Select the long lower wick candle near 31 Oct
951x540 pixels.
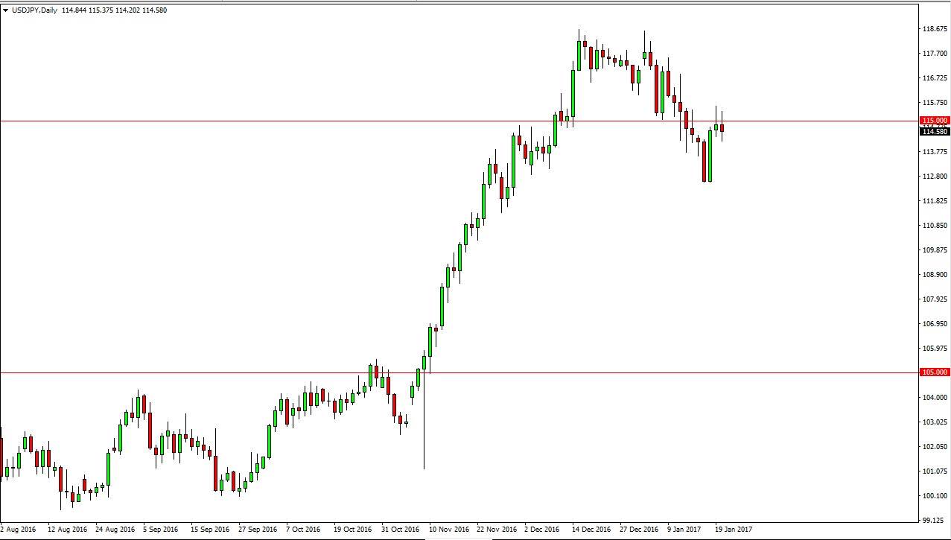click(x=424, y=380)
